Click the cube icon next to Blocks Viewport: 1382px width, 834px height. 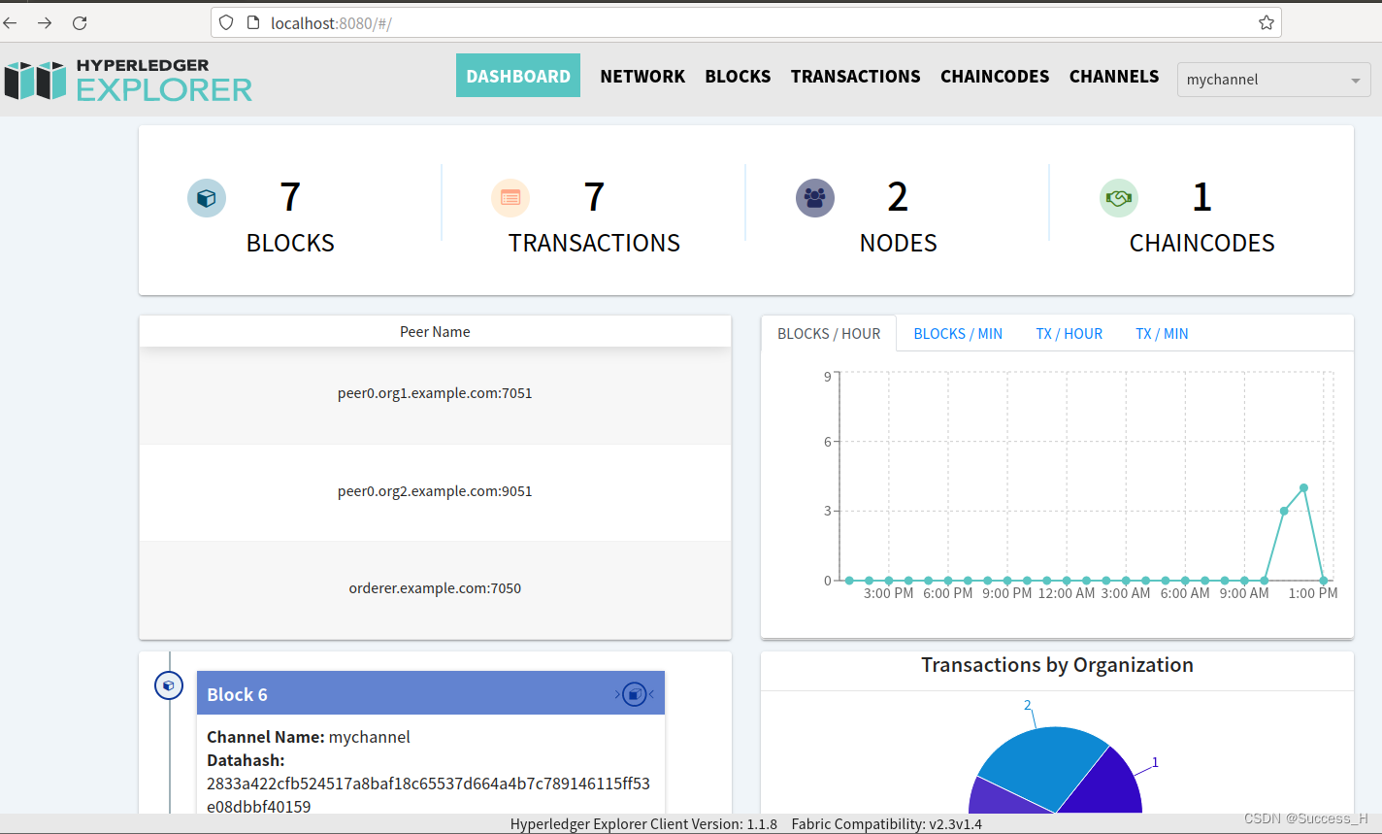tap(207, 198)
